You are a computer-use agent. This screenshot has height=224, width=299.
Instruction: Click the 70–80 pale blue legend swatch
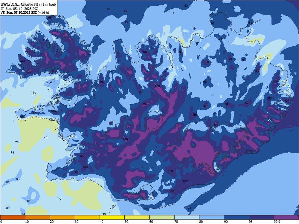coord(187,217)
